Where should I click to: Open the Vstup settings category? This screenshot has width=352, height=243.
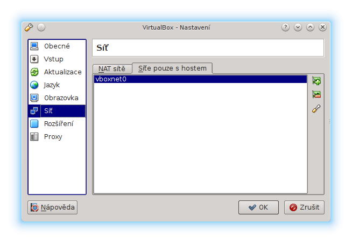coord(57,59)
